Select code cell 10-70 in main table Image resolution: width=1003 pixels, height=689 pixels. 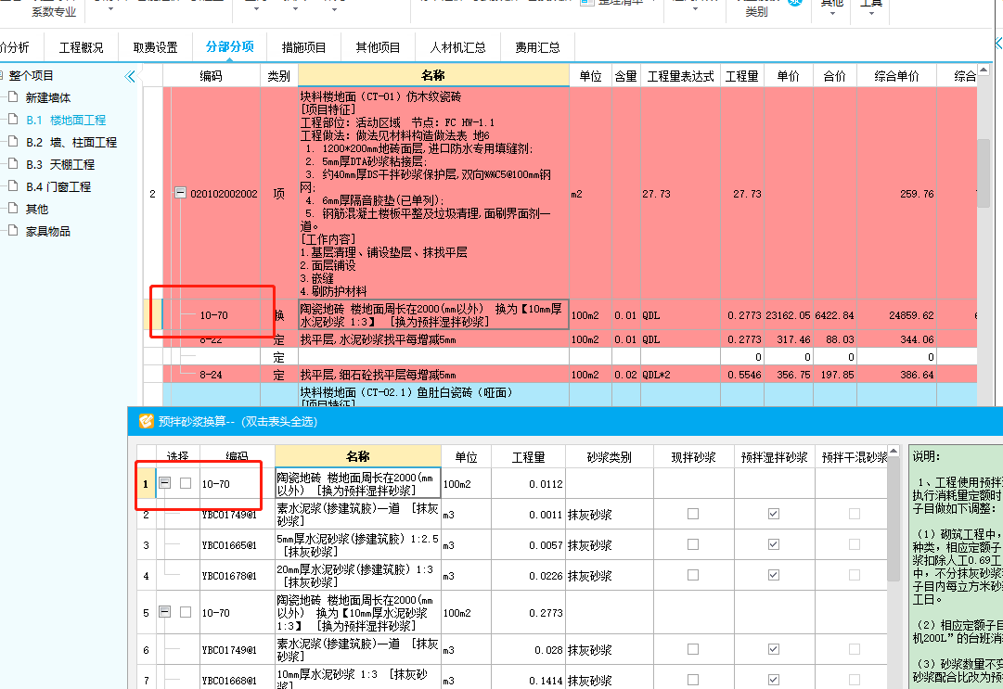click(x=213, y=315)
